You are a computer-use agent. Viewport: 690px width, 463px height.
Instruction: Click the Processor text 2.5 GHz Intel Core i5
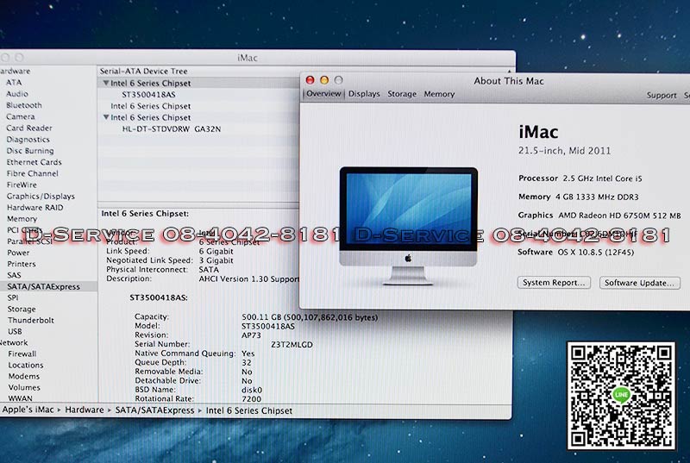click(x=602, y=178)
